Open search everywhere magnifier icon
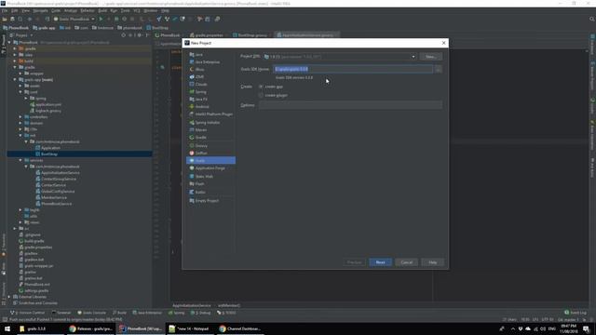 pos(591,19)
